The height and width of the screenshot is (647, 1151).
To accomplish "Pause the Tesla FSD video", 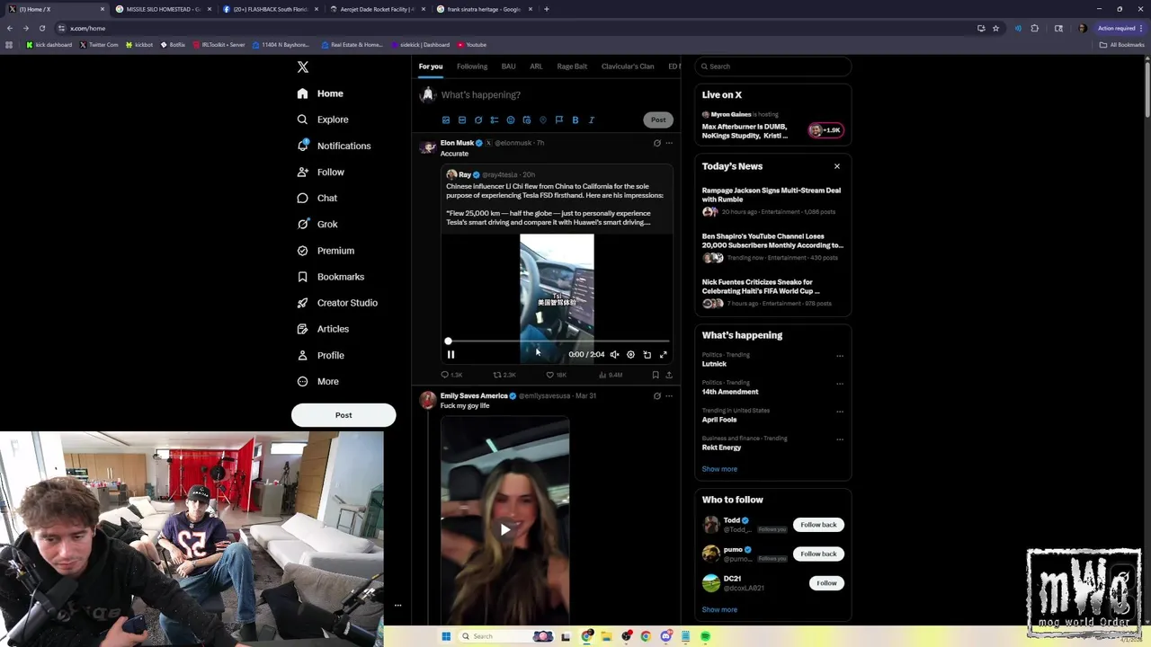I will pyautogui.click(x=451, y=355).
